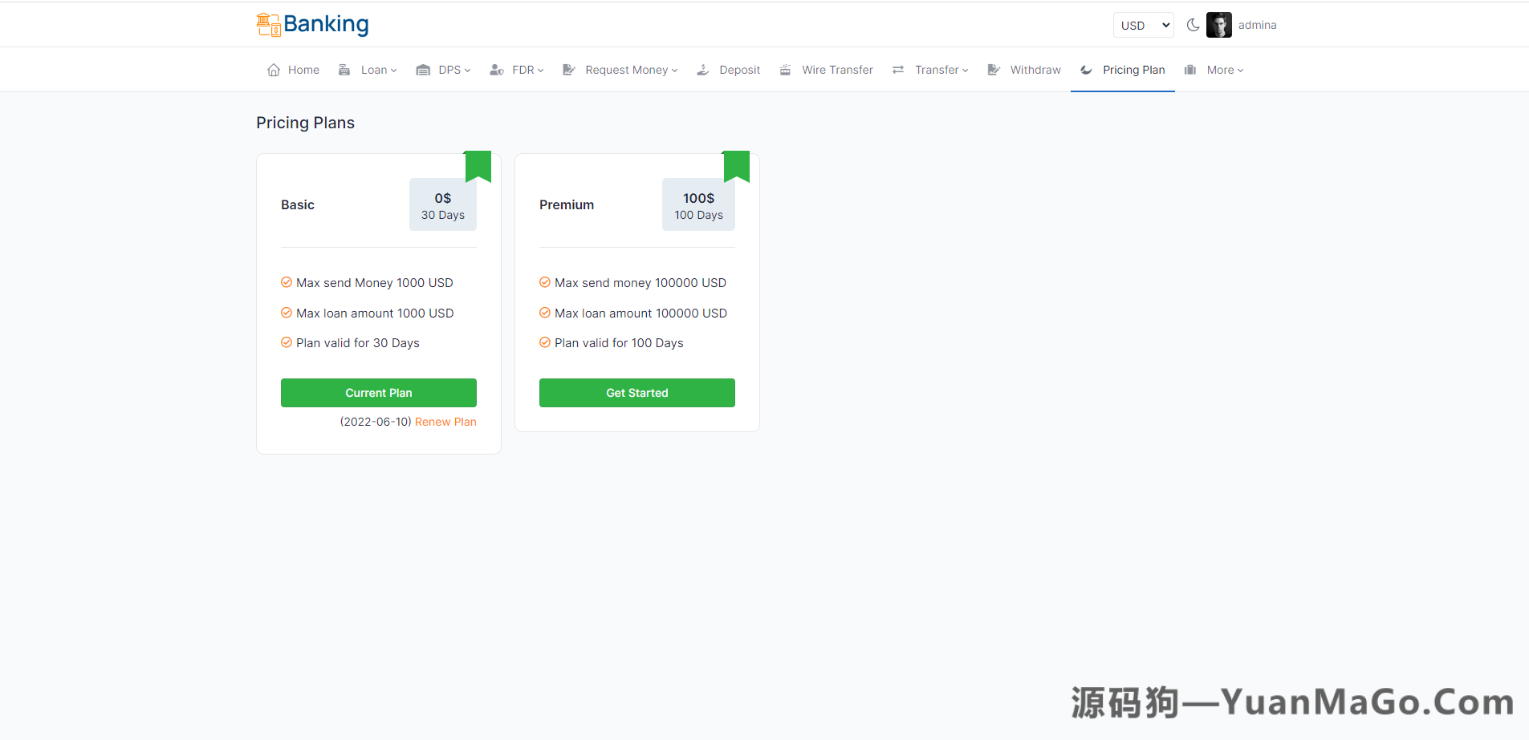Click the green ribbon on Premium card
The width and height of the screenshot is (1529, 740).
click(736, 166)
